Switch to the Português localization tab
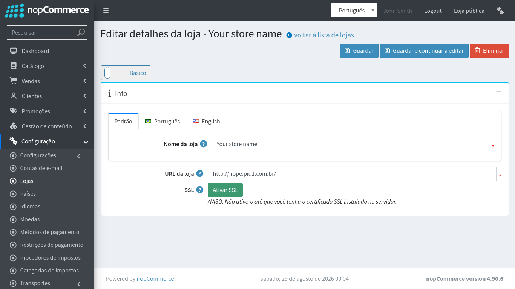The height and width of the screenshot is (289, 515). [162, 121]
